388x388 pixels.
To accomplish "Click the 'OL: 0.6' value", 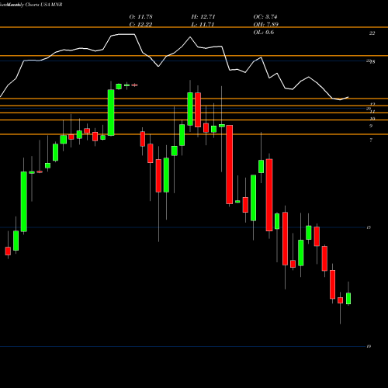I will click(264, 33).
